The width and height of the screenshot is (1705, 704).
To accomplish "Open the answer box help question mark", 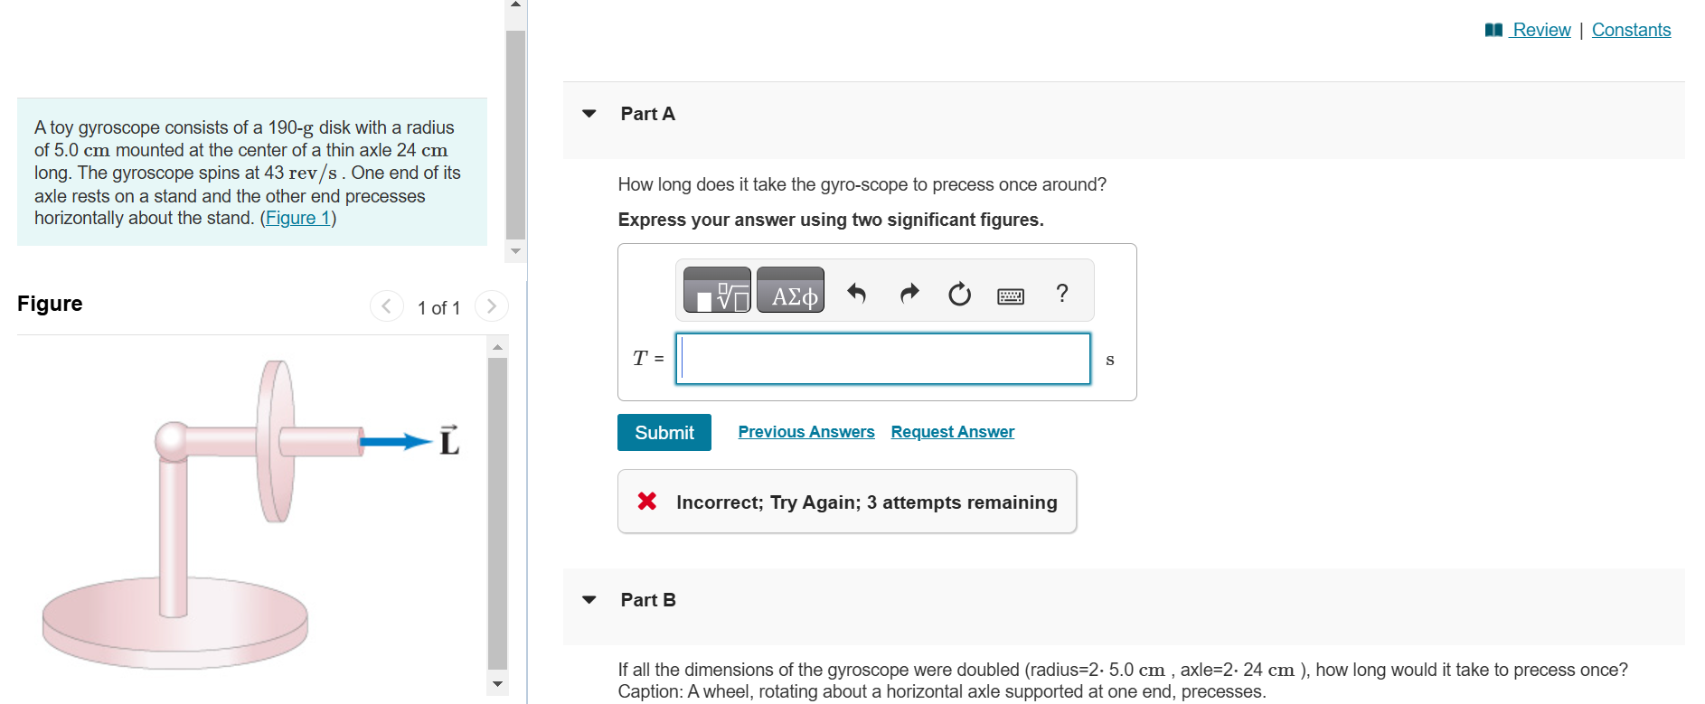I will [1062, 293].
